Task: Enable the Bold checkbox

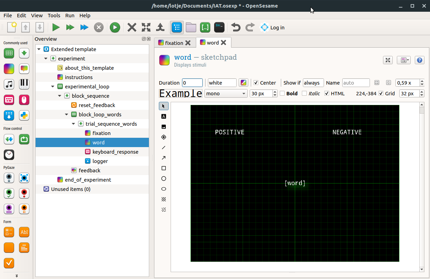Action: click(282, 93)
